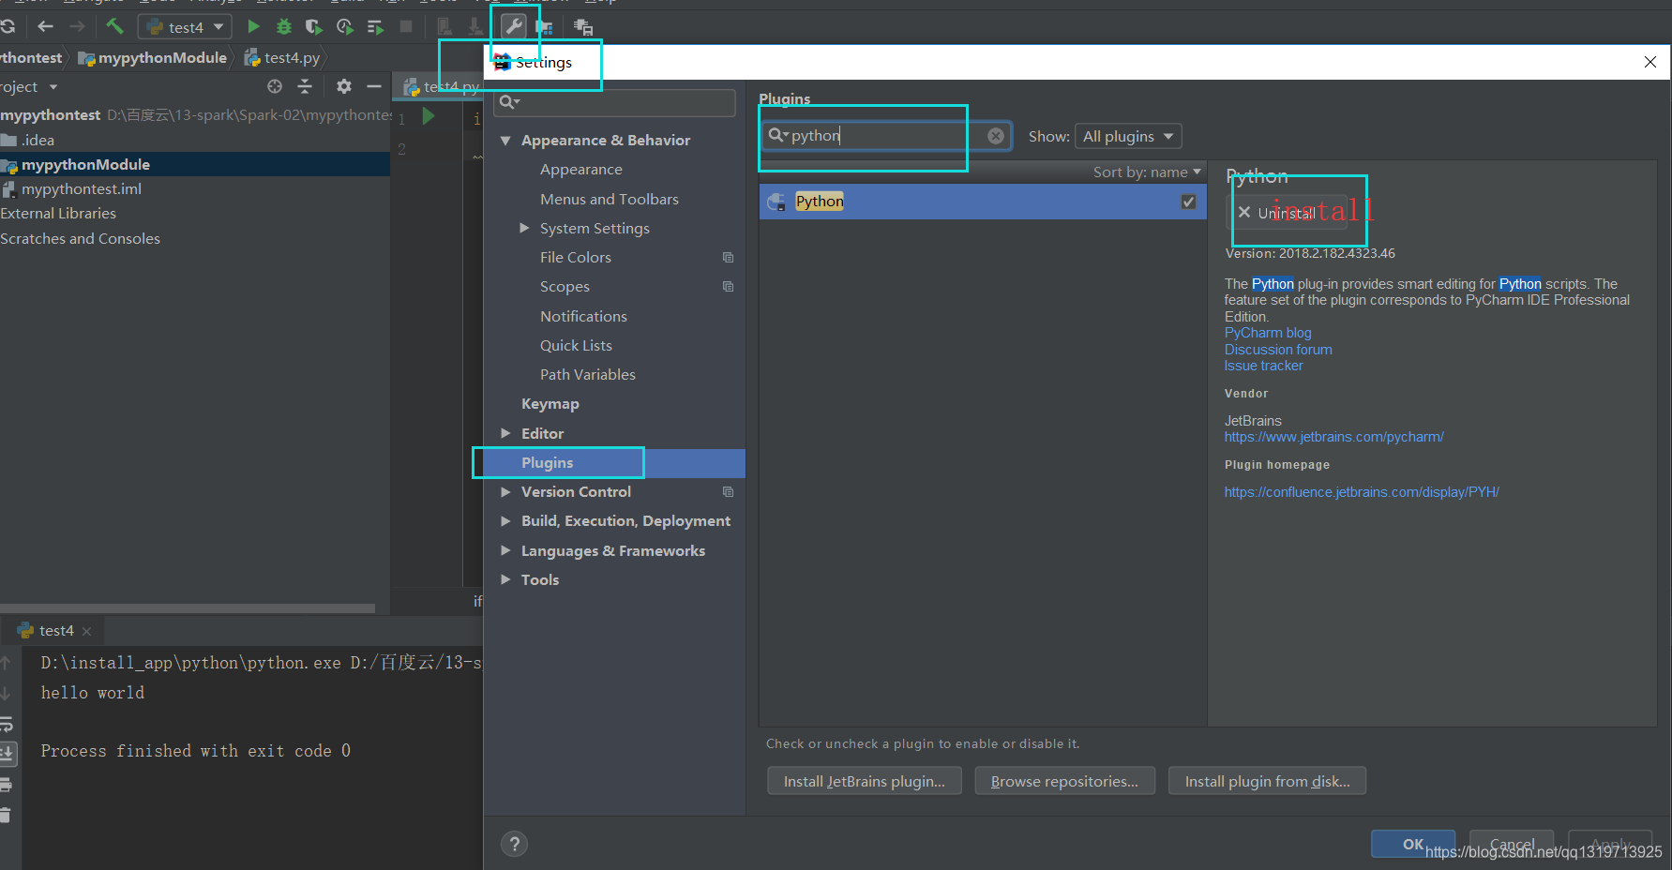The width and height of the screenshot is (1672, 870).
Task: Open the 'PyCharm blog' link
Action: (x=1267, y=332)
